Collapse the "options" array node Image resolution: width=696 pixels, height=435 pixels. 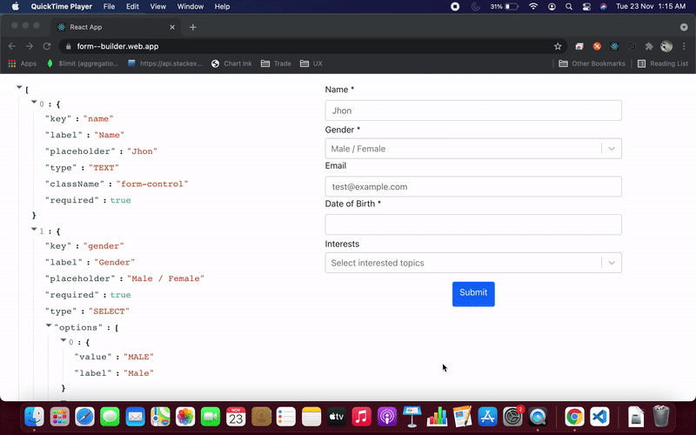49,325
